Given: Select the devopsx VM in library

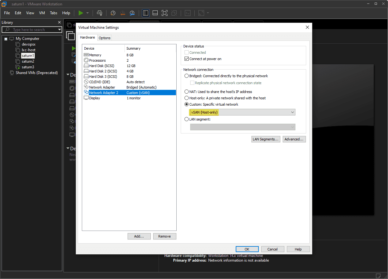Looking at the screenshot, I should coord(28,44).
